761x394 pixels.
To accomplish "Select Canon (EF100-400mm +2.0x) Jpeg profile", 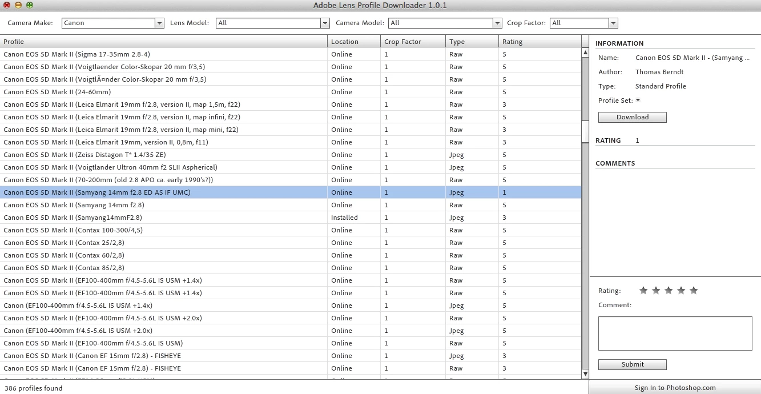I will (291, 331).
